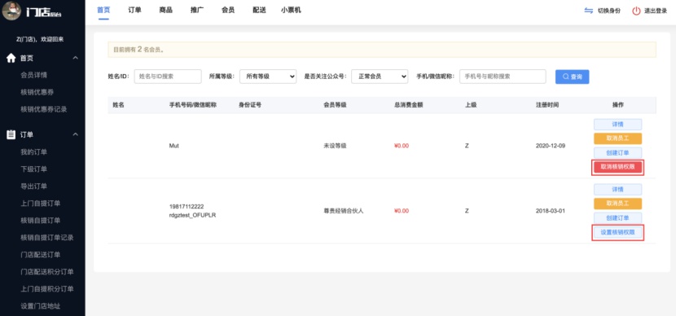
Task: Open 上门自提订单 in the sidebar
Action: point(41,203)
